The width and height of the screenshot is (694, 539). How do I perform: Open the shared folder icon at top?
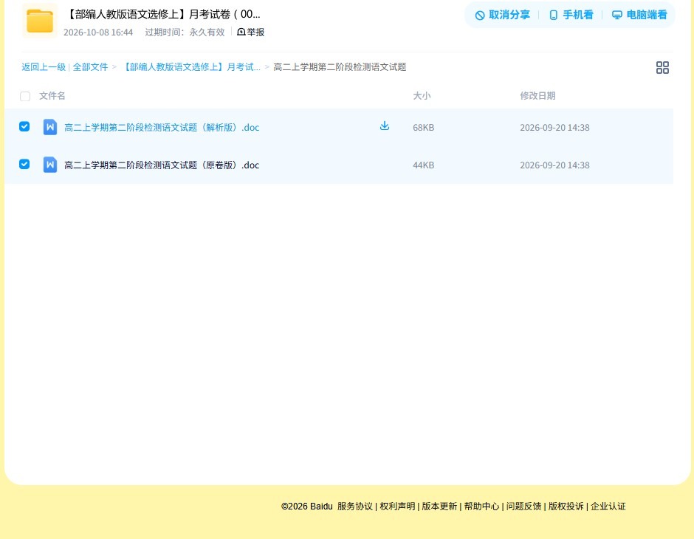coord(40,21)
